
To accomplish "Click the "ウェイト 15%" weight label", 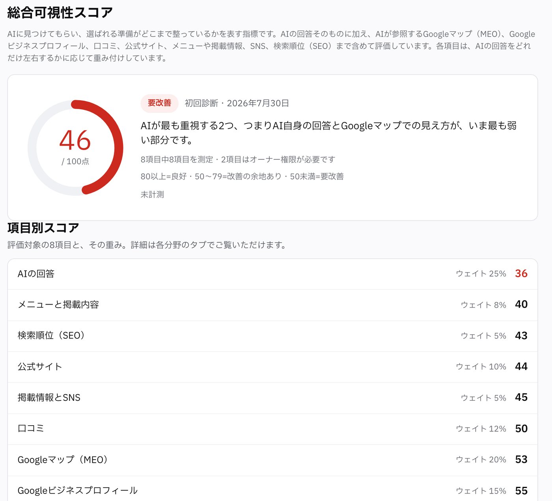I will (481, 491).
